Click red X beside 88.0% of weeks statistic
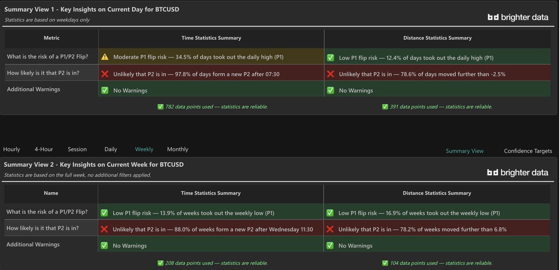Viewport: 559px width, 270px height. (x=104, y=229)
